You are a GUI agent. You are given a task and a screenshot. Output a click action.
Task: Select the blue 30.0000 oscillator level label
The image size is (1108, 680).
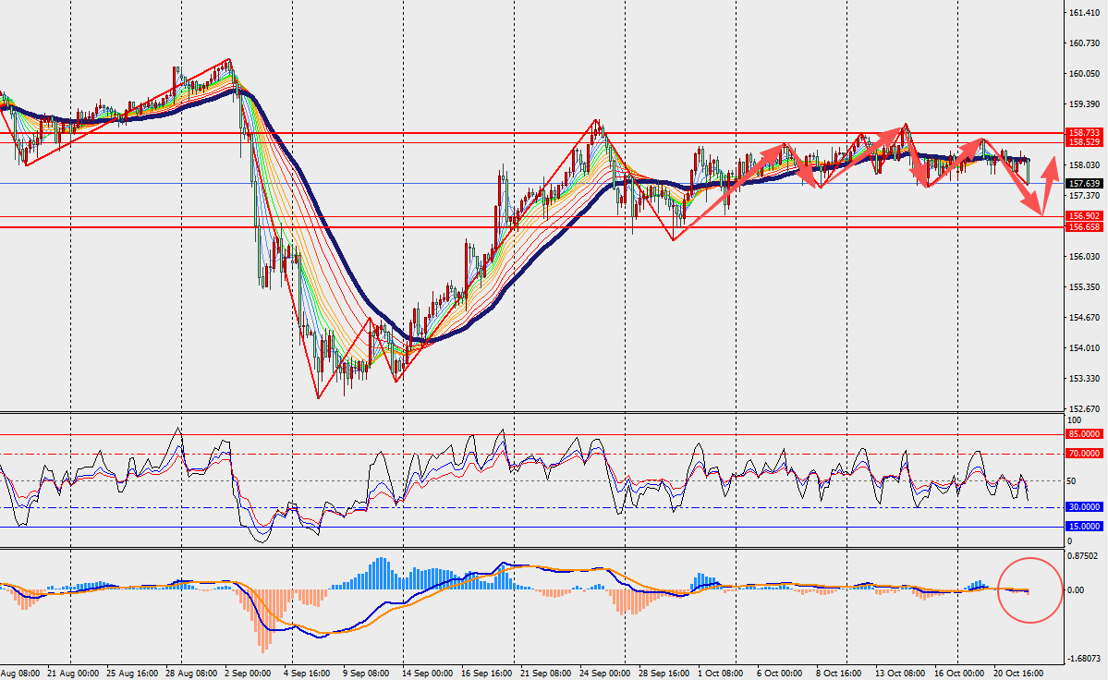(x=1084, y=507)
